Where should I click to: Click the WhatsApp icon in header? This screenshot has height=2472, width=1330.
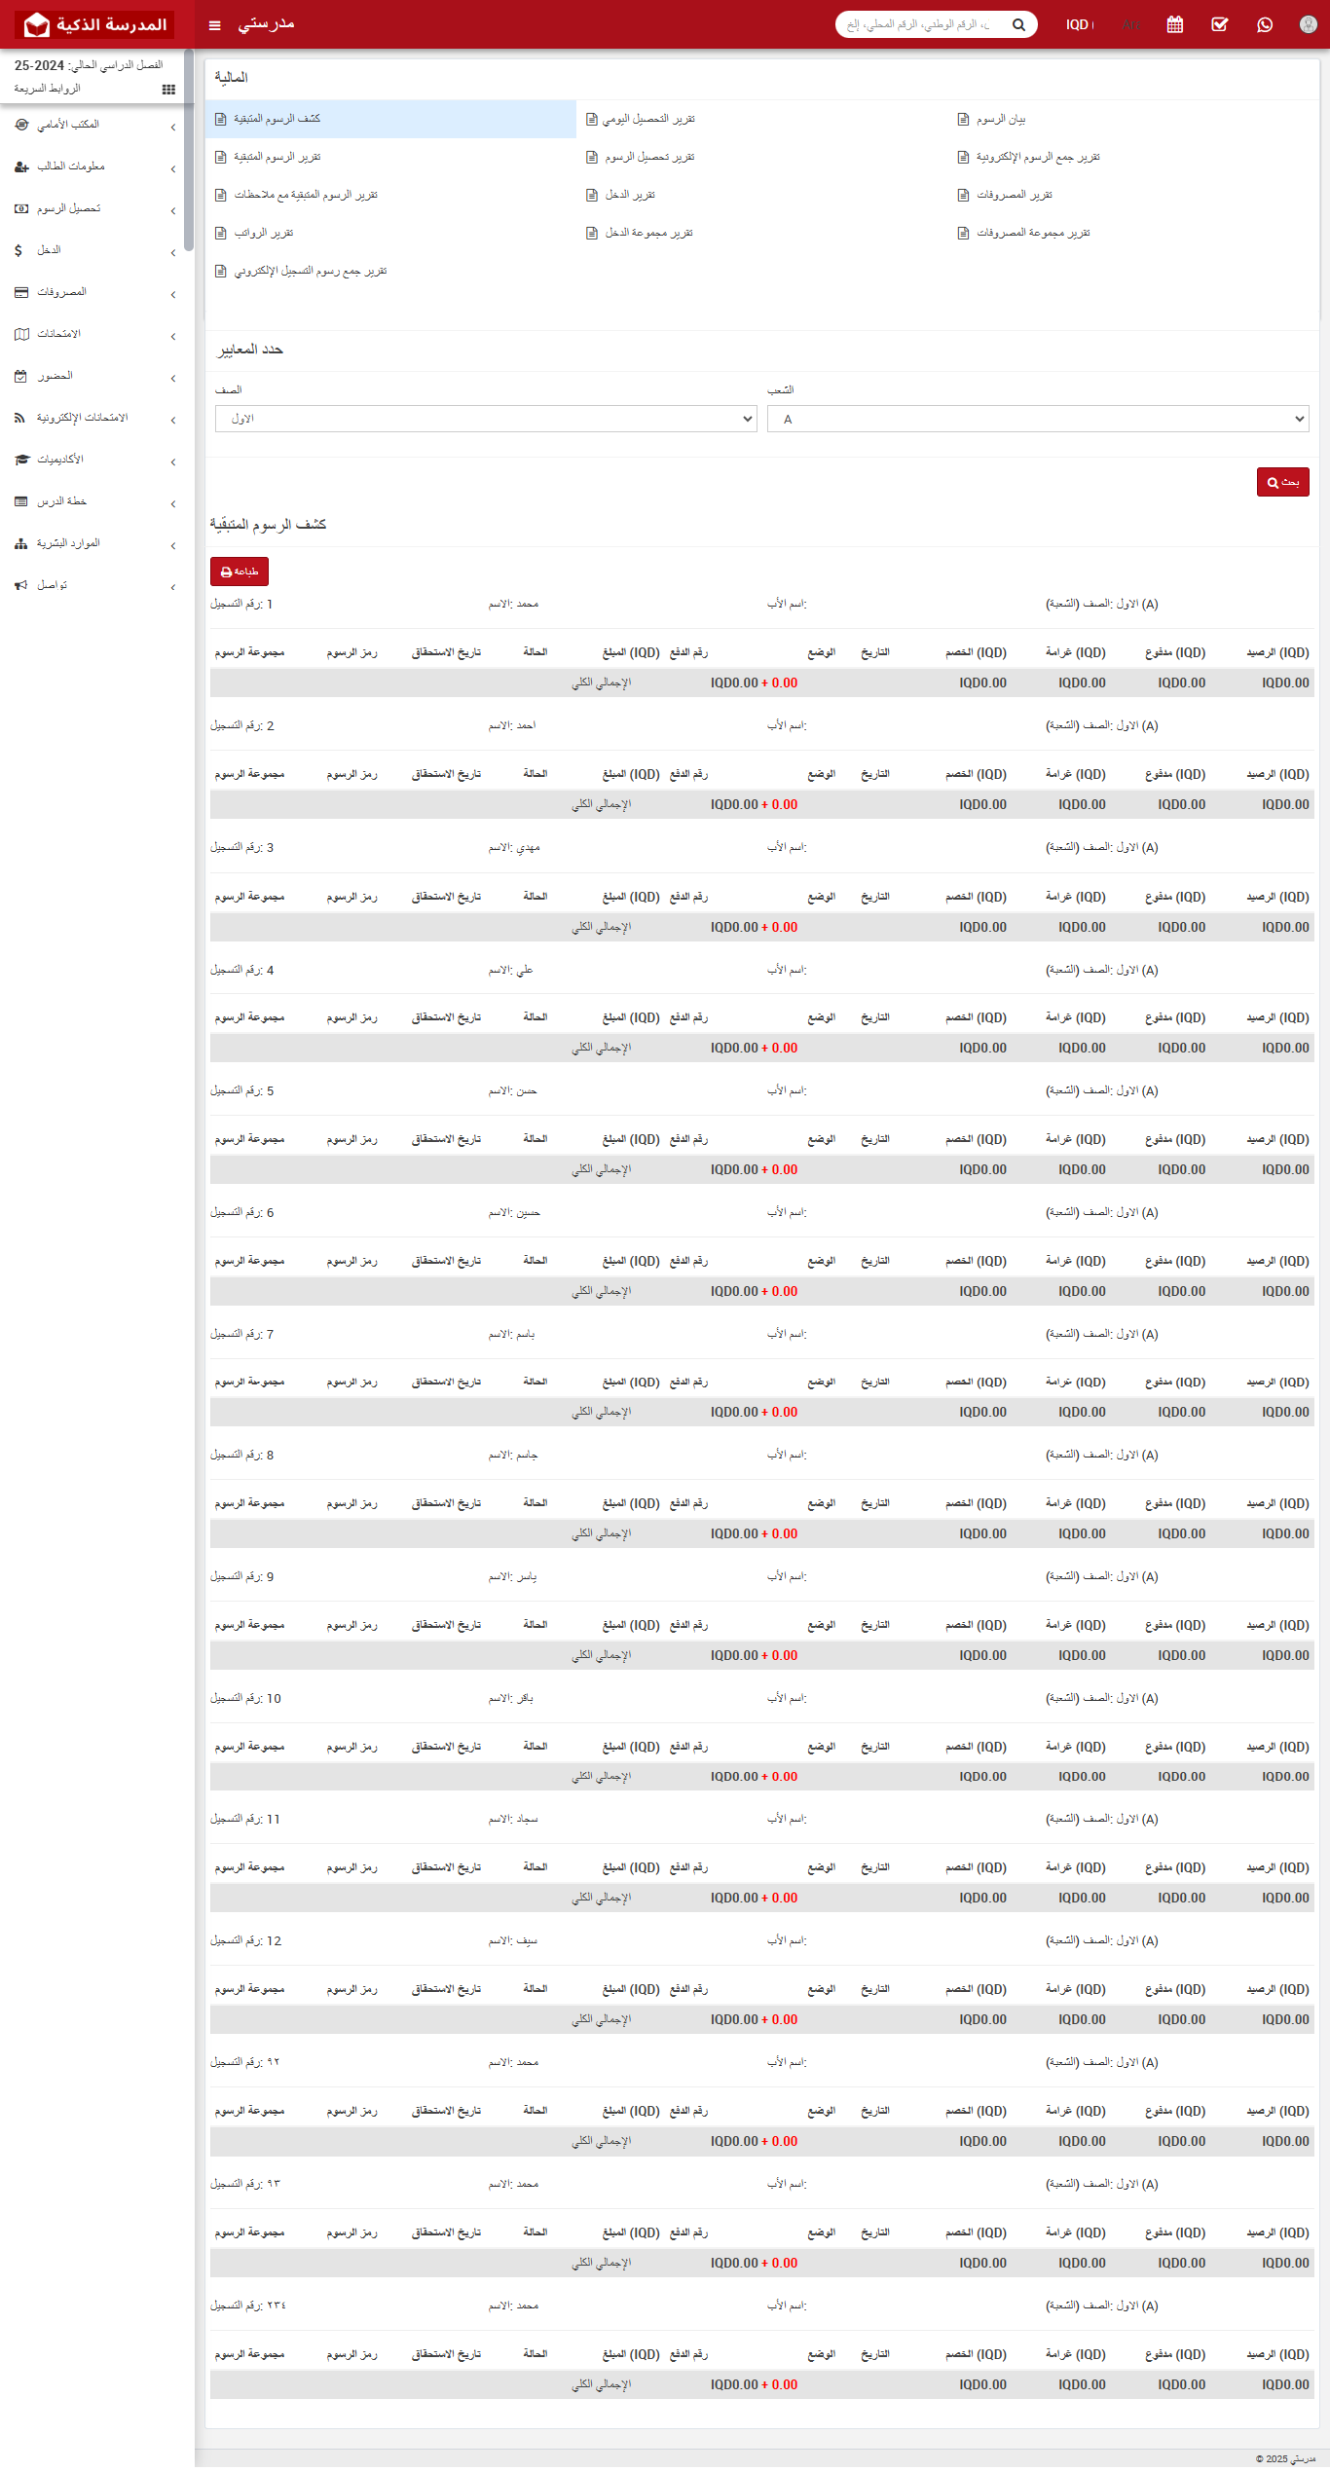pos(1264,25)
